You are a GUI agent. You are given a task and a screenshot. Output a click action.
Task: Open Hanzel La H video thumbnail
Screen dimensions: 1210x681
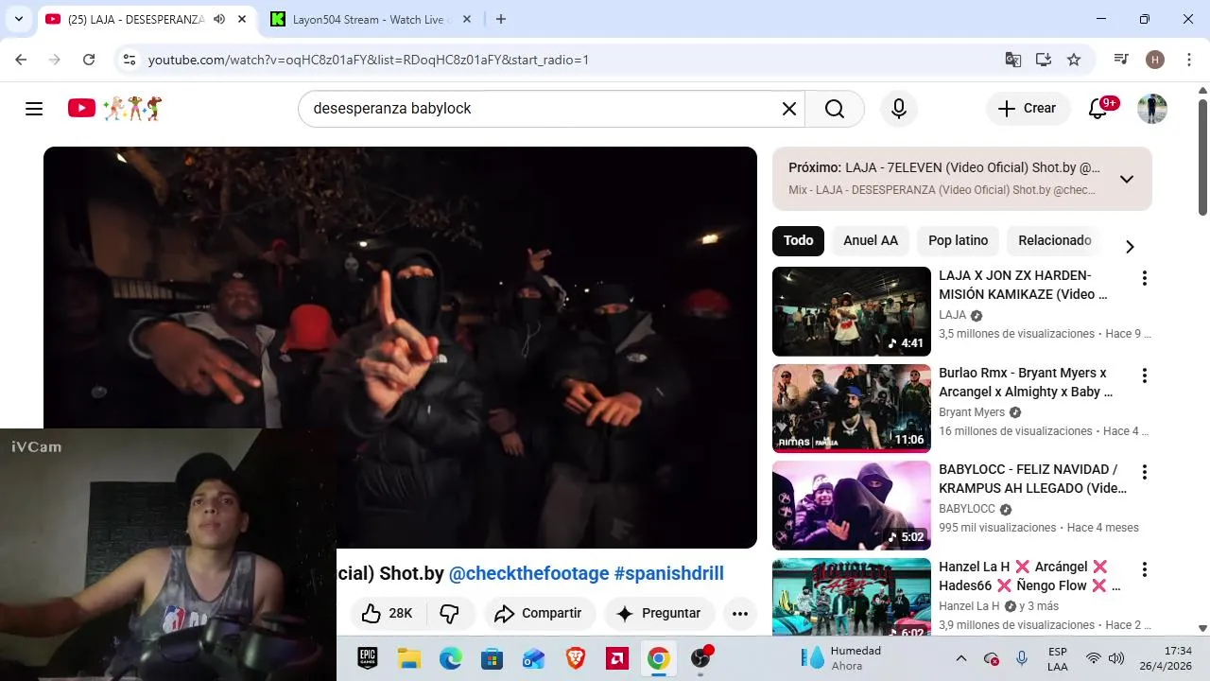(852, 597)
